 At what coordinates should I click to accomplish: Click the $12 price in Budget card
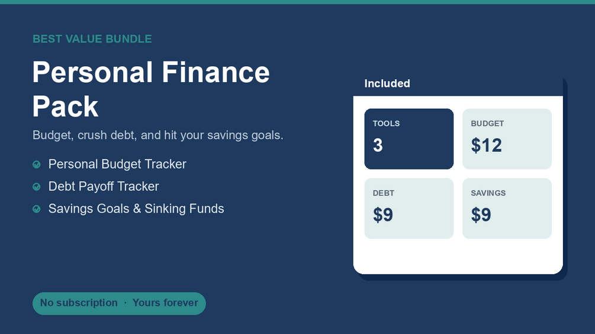point(487,145)
